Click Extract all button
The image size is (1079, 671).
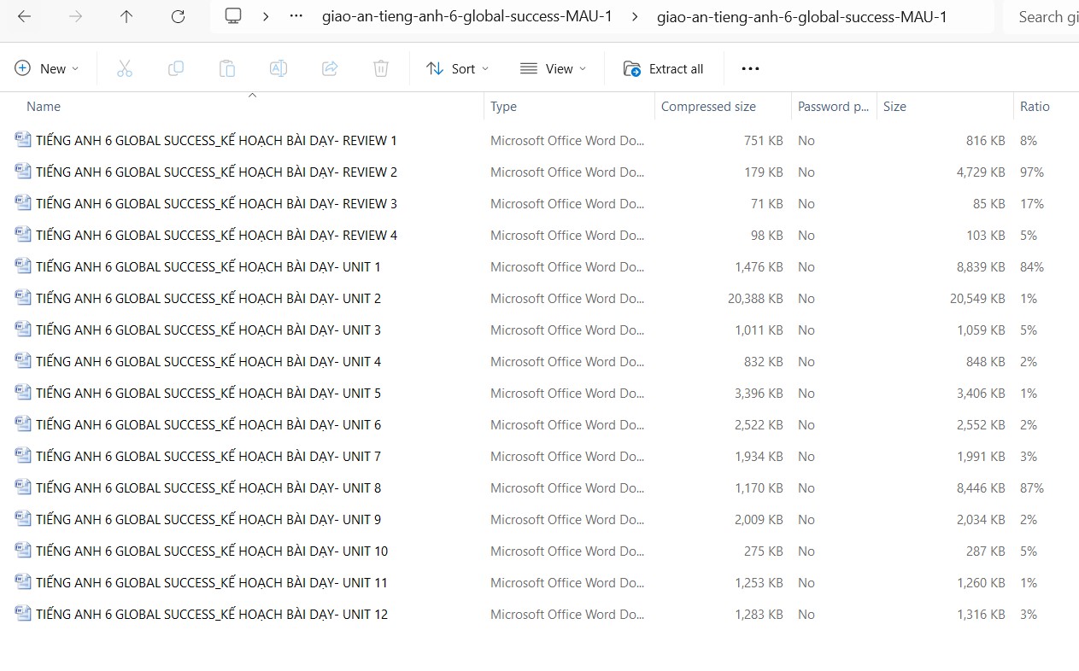pyautogui.click(x=664, y=68)
